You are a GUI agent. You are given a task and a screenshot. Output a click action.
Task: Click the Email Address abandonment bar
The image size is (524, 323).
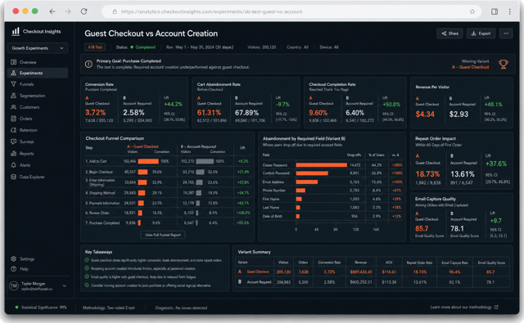click(x=307, y=182)
